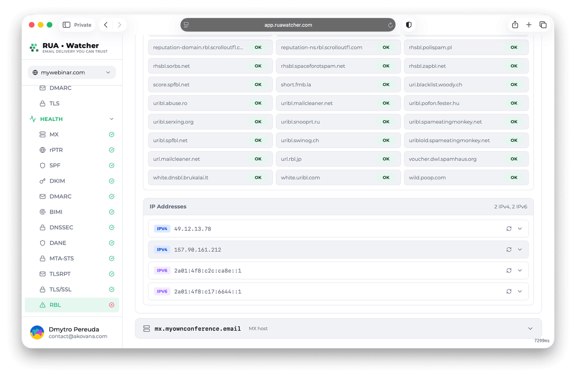This screenshot has height=377, width=576.
Task: Refresh the IPv6 address 2a01:4f8:c17:6644::1
Action: click(x=509, y=291)
